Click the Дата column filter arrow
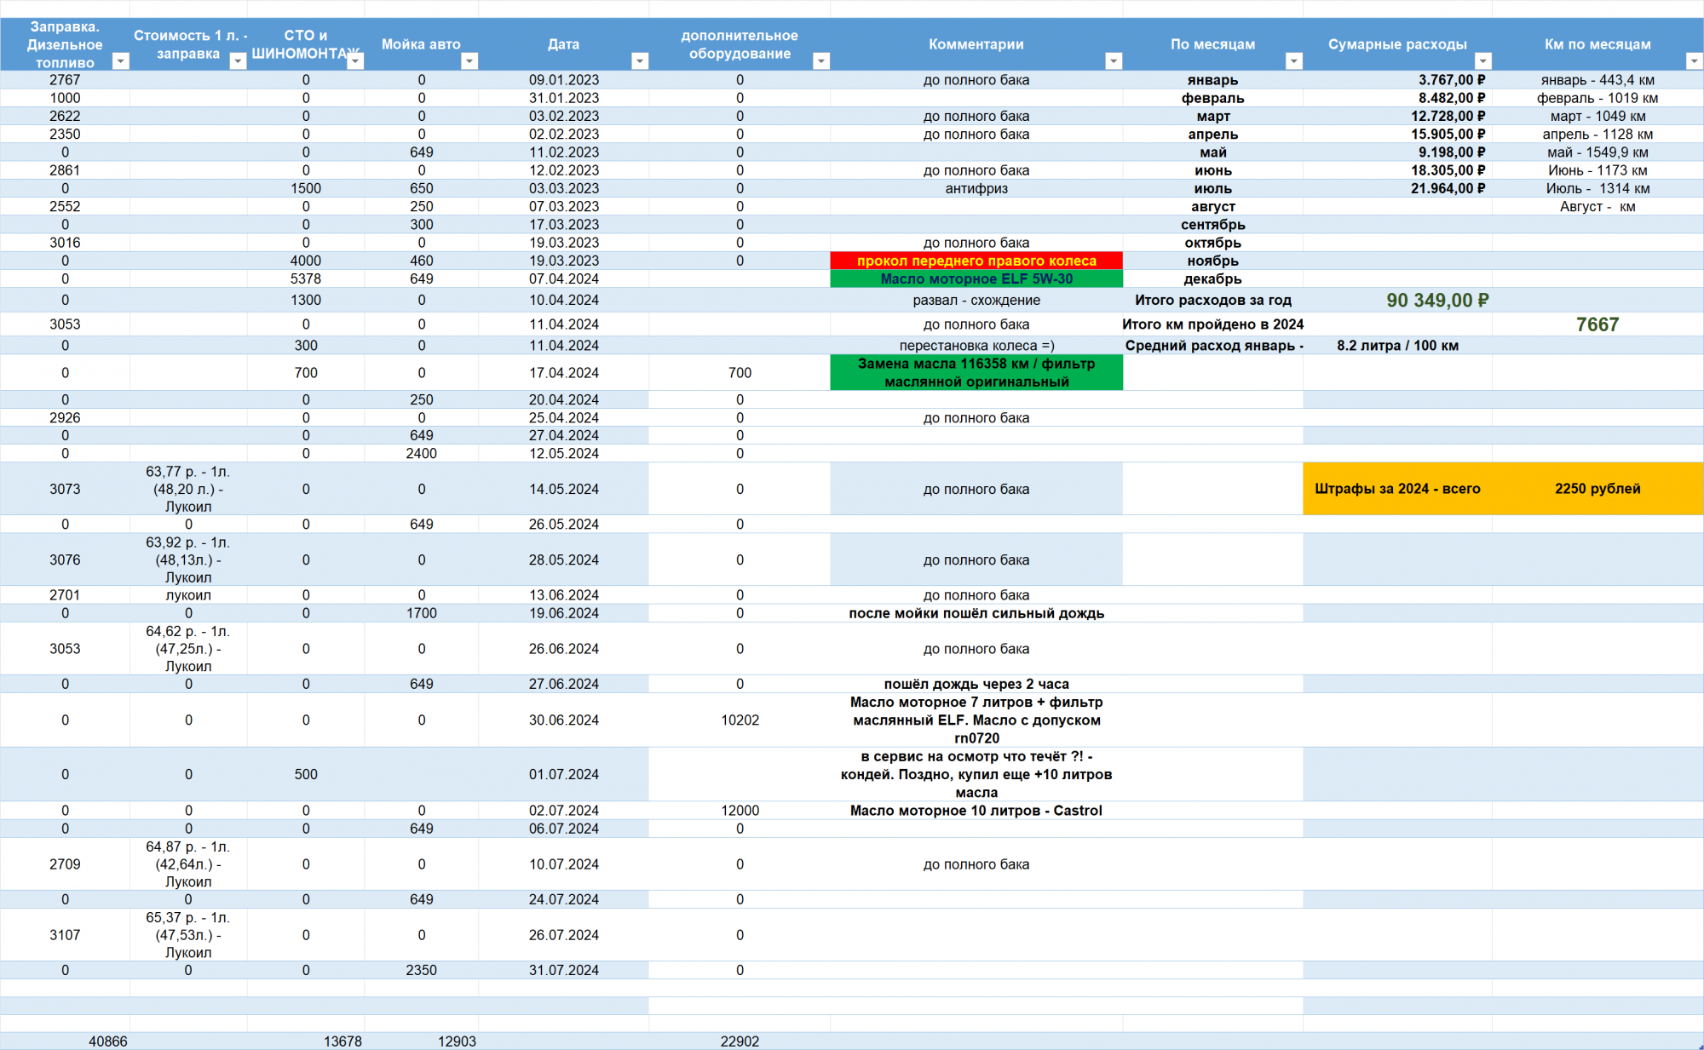This screenshot has width=1704, height=1050. (x=640, y=61)
